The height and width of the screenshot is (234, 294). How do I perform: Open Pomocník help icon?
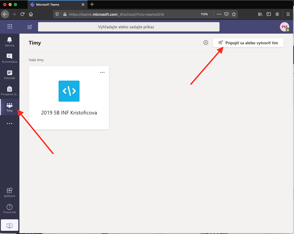[x=10, y=209]
